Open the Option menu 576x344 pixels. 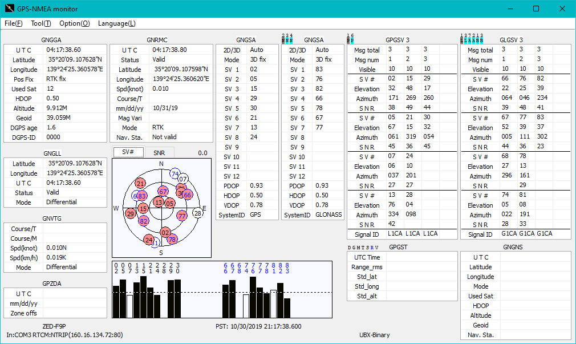pos(74,23)
